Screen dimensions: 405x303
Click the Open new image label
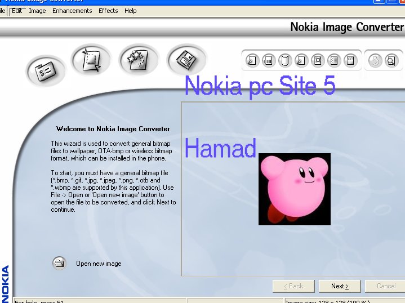pos(99,264)
